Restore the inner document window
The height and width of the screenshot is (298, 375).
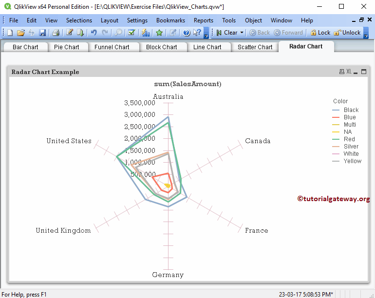coord(361,20)
